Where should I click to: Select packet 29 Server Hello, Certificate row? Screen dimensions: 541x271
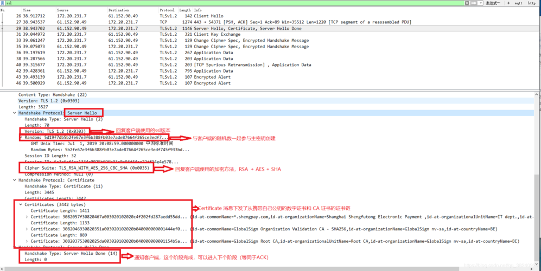pyautogui.click(x=269, y=28)
